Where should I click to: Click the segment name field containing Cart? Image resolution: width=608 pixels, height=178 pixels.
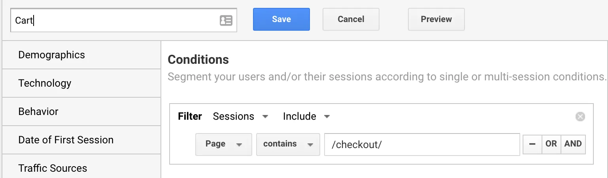pos(123,20)
